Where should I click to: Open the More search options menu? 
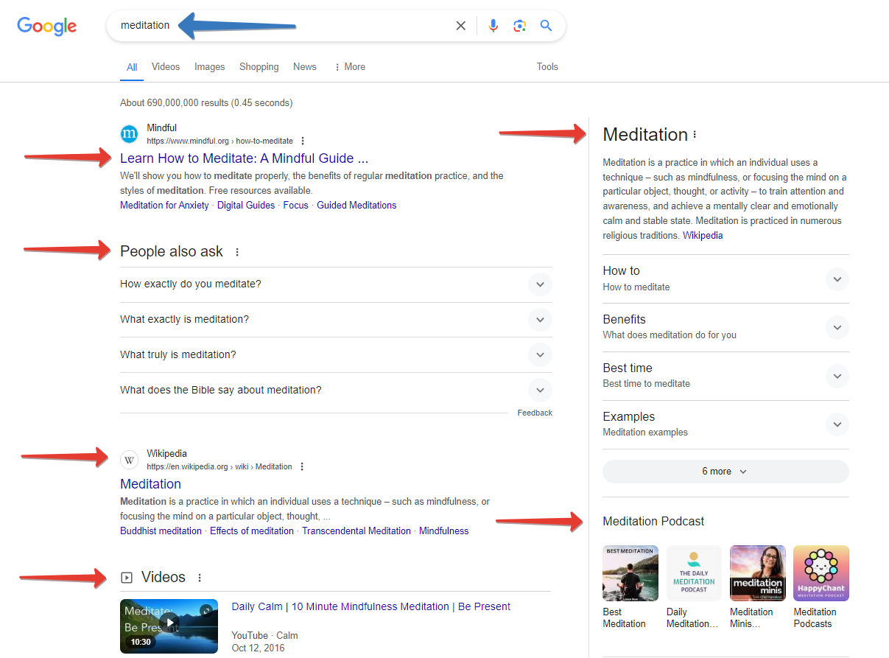point(350,67)
